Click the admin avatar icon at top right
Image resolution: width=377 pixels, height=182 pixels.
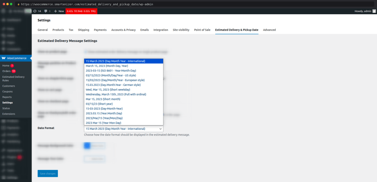(x=374, y=11)
